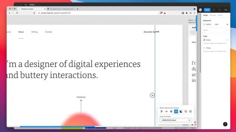The image size is (236, 132).
Task: Open the Writing nav link
Action: [x=34, y=32]
